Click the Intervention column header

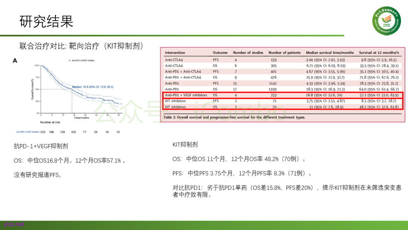click(x=175, y=53)
